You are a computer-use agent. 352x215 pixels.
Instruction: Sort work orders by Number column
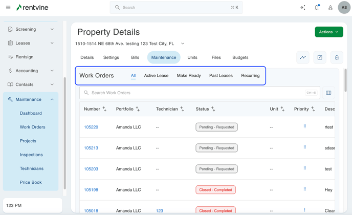coord(104,109)
